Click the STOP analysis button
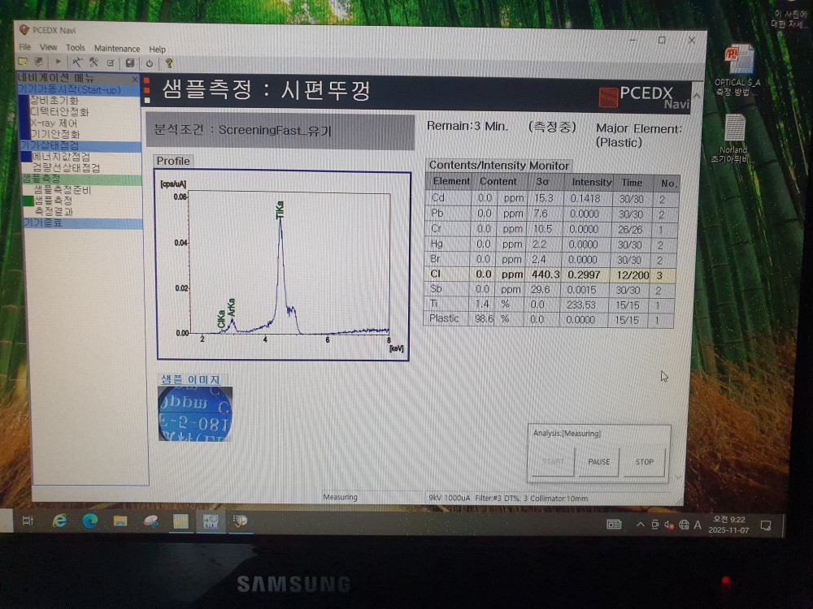813x609 pixels. click(x=645, y=461)
